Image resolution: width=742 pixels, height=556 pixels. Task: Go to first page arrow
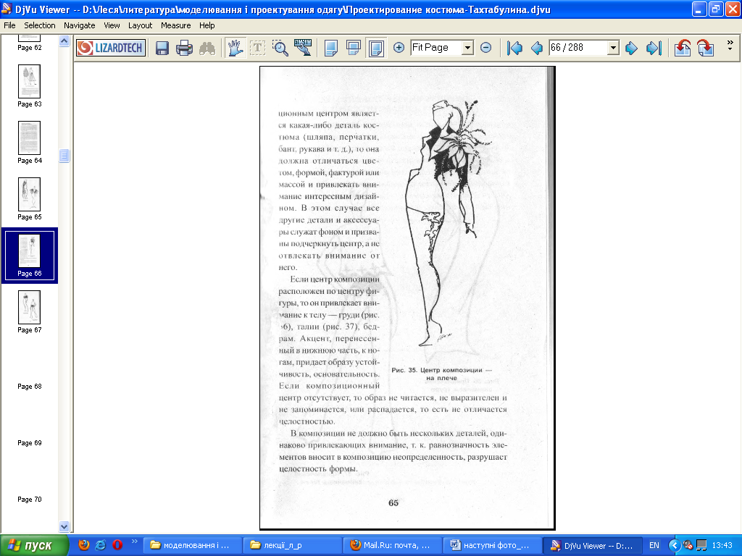click(x=514, y=48)
